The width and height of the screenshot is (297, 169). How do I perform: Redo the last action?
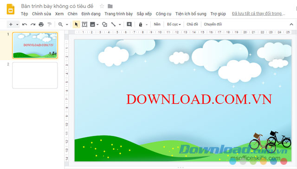point(33,24)
